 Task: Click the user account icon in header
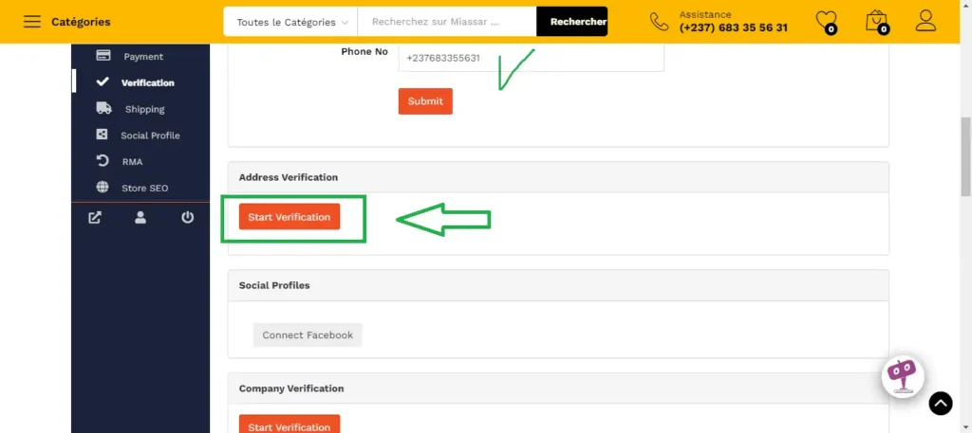tap(925, 21)
